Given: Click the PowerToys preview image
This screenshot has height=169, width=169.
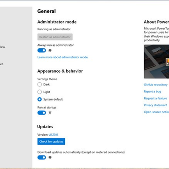Looking at the screenshot, I should [x=156, y=61].
